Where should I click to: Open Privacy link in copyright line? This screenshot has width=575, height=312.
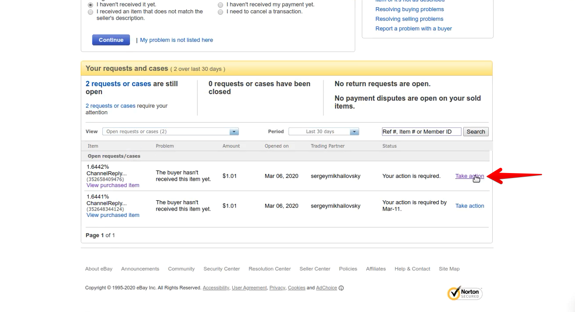[x=277, y=288]
